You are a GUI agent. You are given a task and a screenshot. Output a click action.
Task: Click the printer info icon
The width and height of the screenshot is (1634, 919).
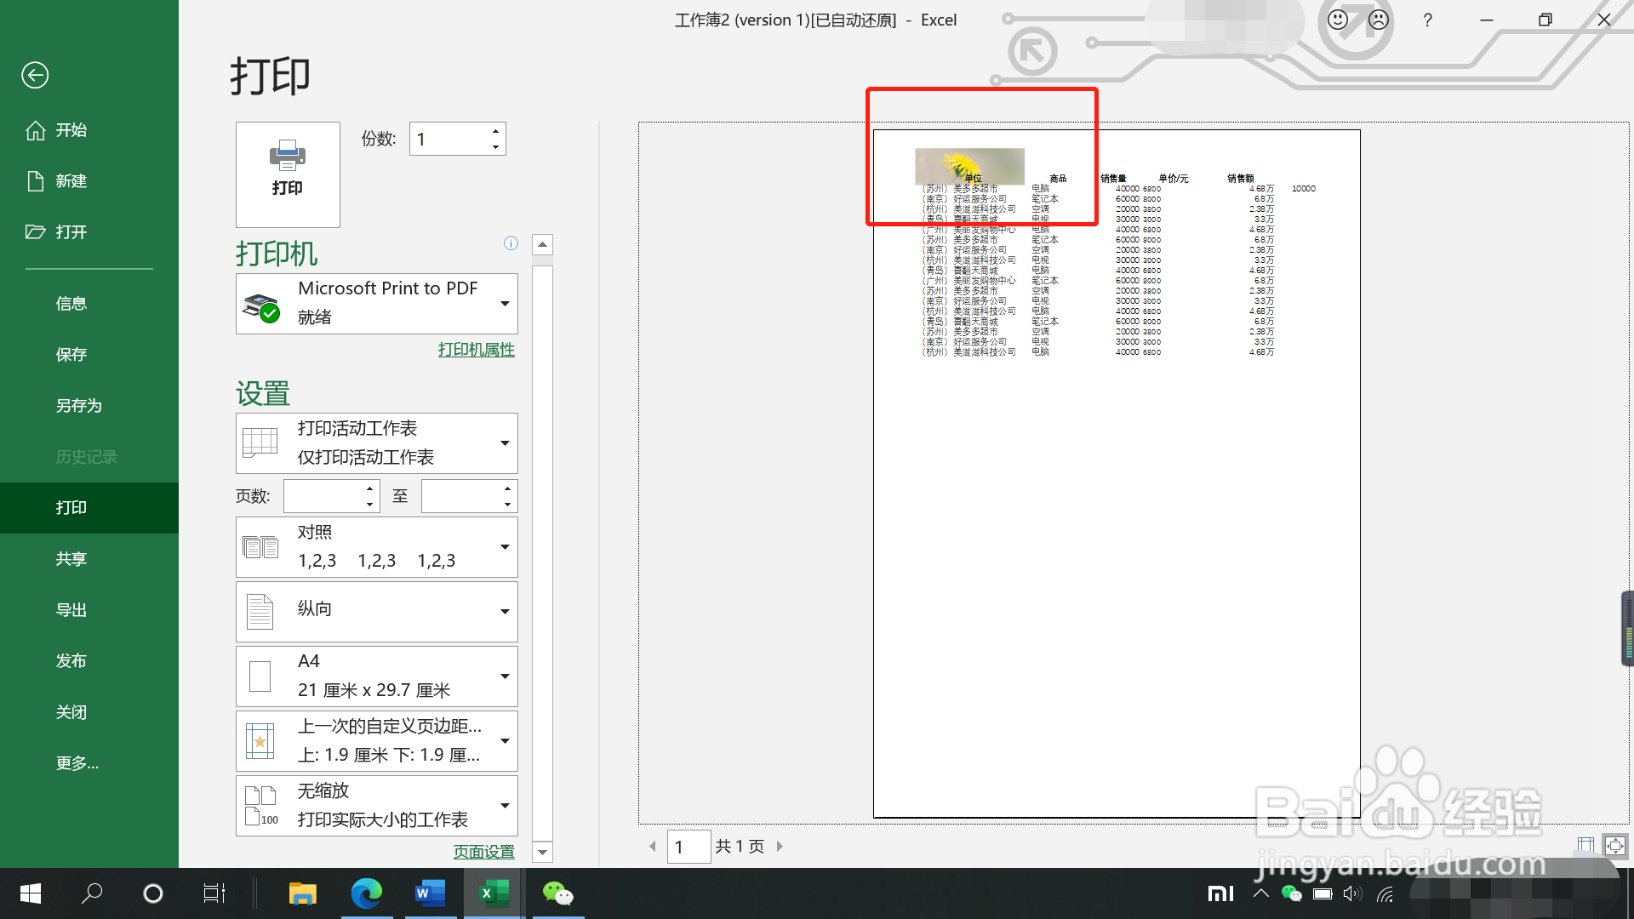[511, 243]
